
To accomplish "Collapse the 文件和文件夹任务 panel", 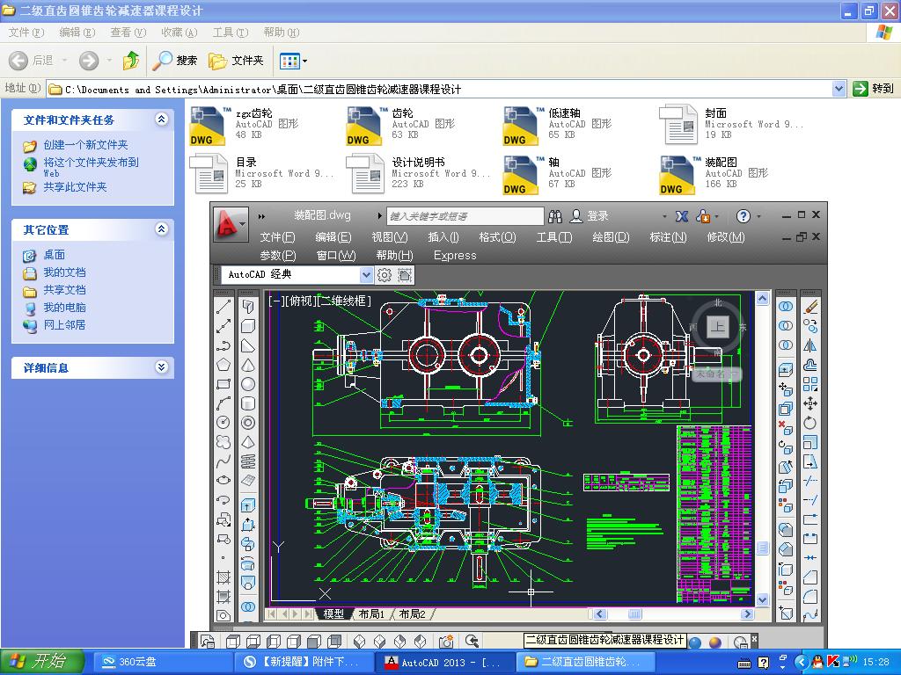I will point(161,120).
